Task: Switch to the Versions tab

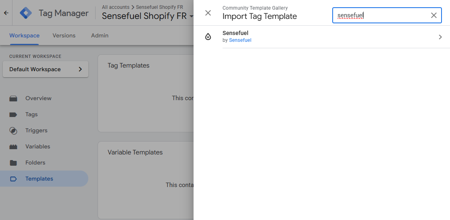Action: pos(64,35)
